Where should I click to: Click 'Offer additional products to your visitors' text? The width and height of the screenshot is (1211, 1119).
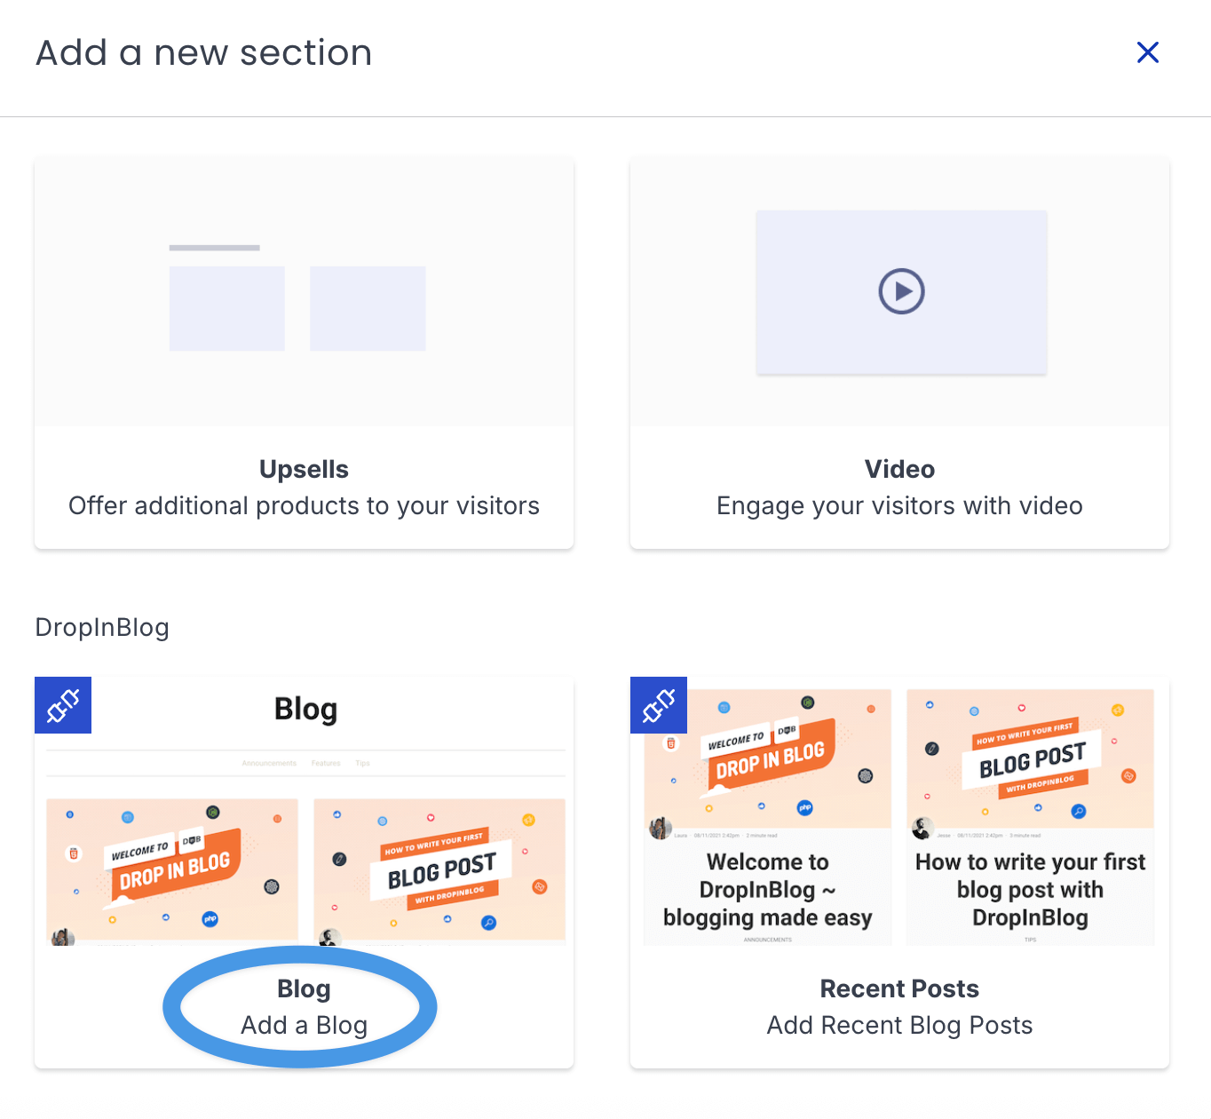(304, 506)
